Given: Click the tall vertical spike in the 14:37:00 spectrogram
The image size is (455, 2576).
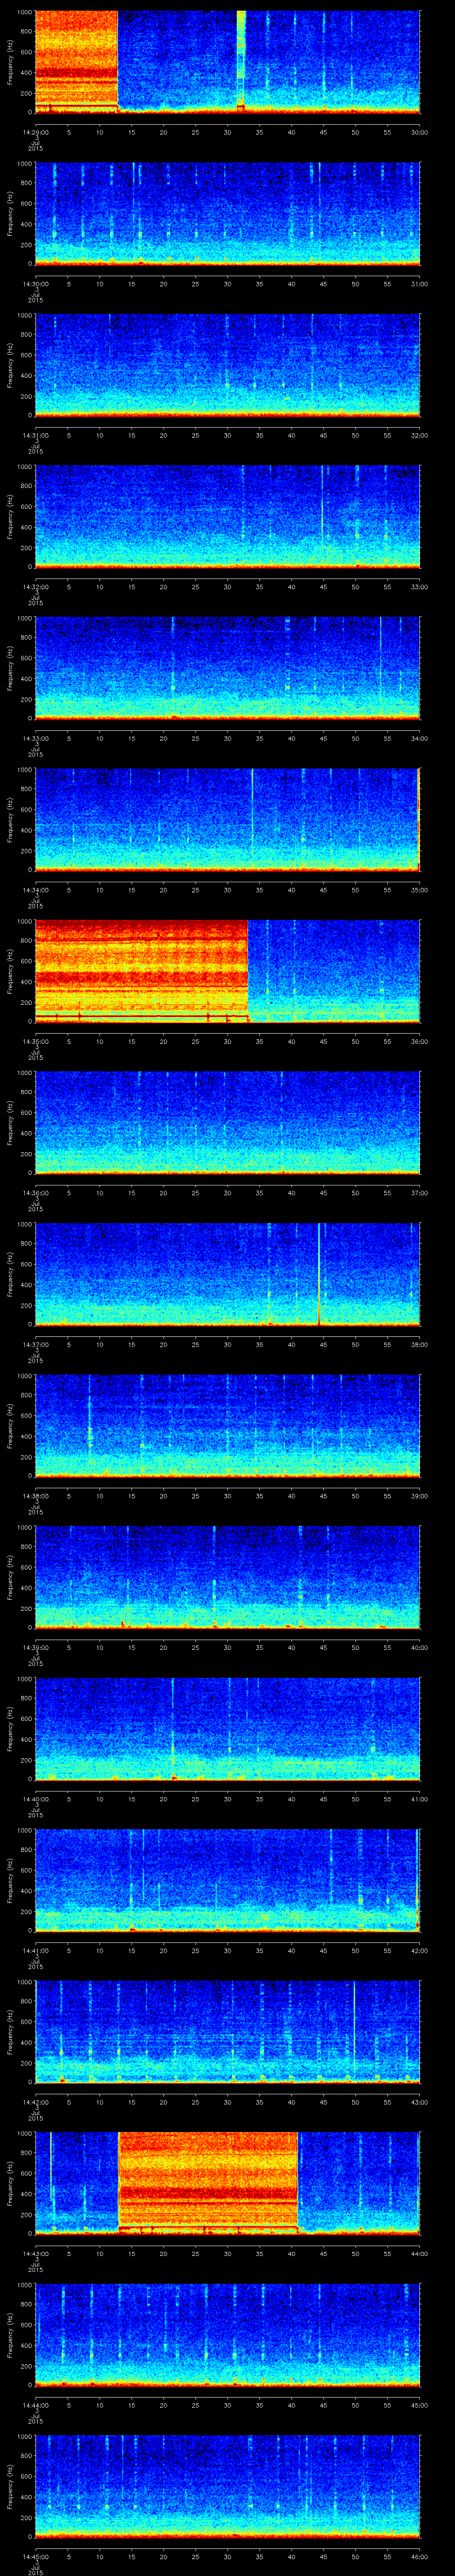Looking at the screenshot, I should click(x=319, y=1274).
